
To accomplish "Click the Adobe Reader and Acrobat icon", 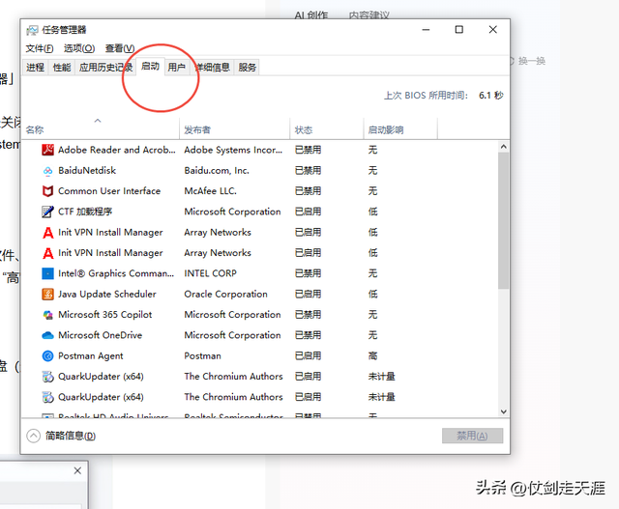I will (47, 150).
